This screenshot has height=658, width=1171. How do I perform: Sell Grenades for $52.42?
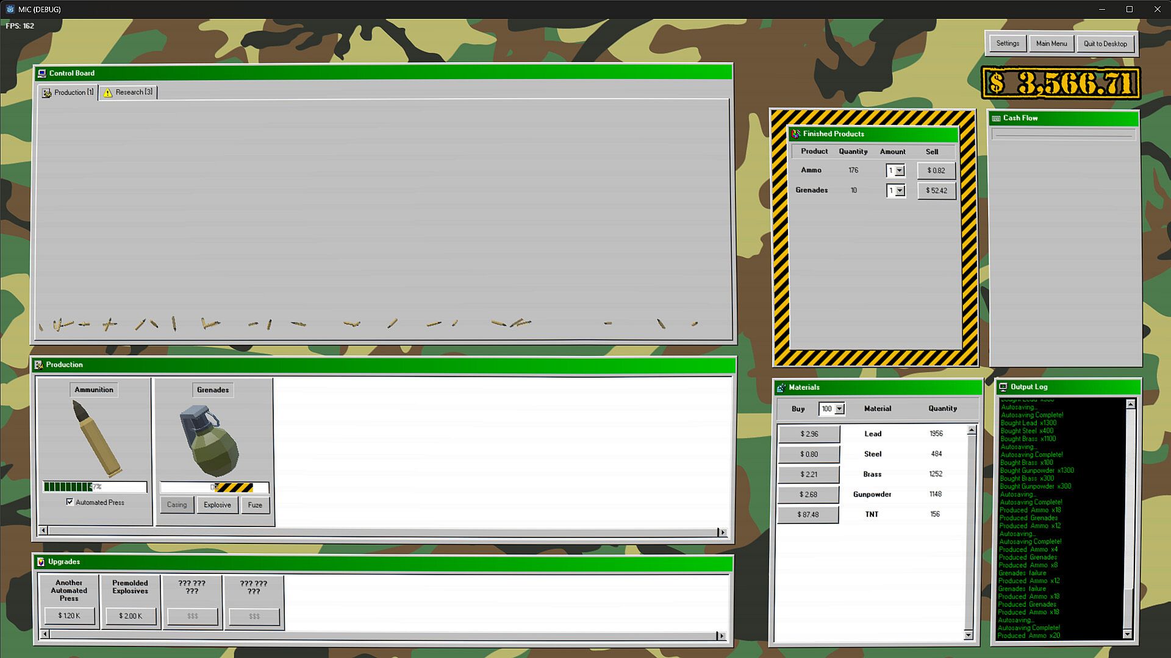tap(936, 191)
